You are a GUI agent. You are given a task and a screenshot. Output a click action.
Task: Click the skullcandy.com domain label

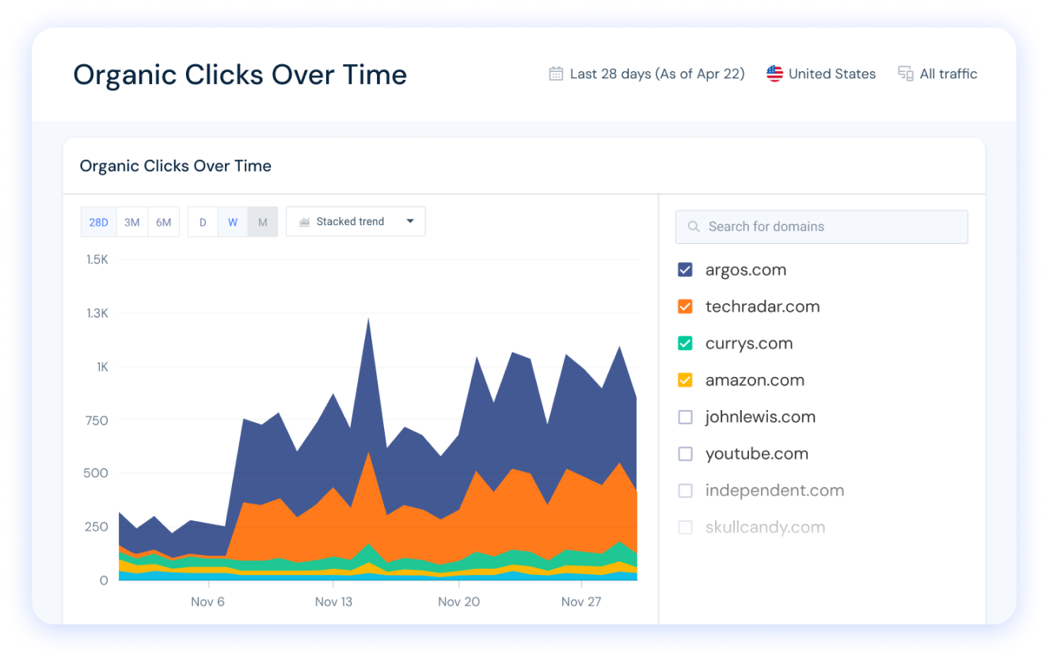coord(765,527)
